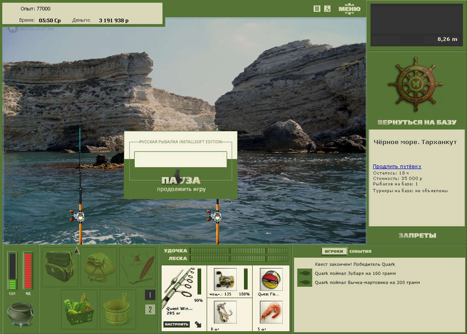Click the right fishing rod reel
Viewport: 467px width, 334px height.
[x=215, y=216]
